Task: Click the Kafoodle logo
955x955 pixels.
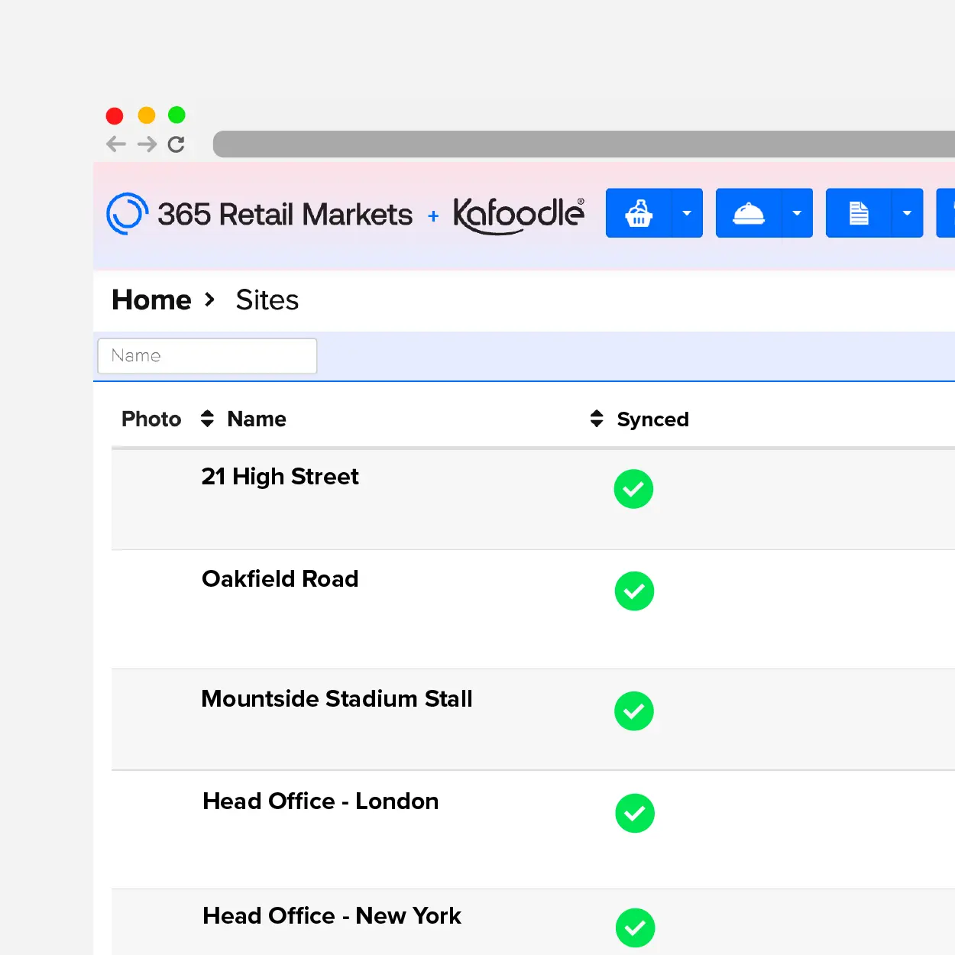Action: tap(520, 215)
